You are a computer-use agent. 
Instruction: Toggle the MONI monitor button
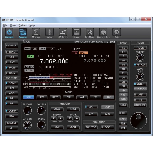[12, 68]
